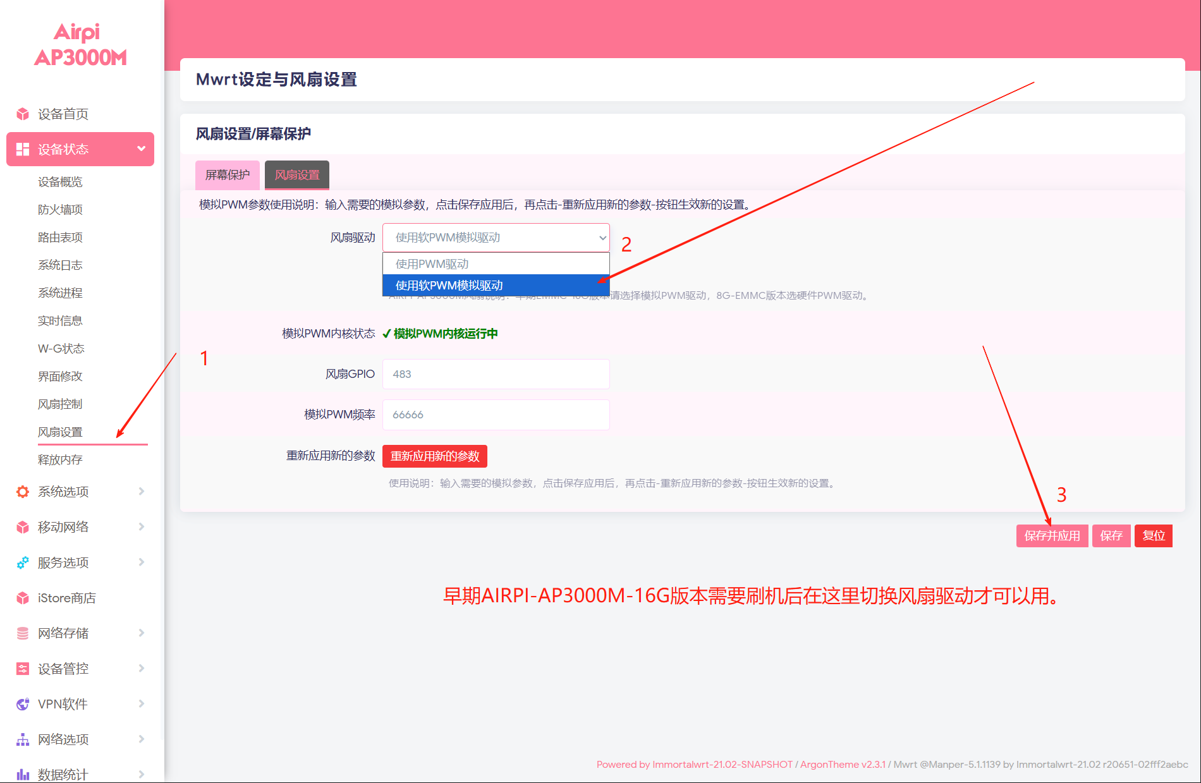Click the globe icon beside VPN软件
1201x783 pixels.
coord(23,704)
